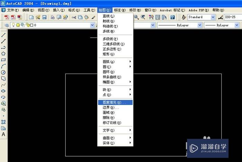The width and height of the screenshot is (242, 162).
Task: Choose 多段线(P) menu entry
Action: click(x=115, y=39)
